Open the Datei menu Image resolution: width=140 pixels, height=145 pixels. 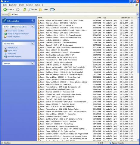5,5
